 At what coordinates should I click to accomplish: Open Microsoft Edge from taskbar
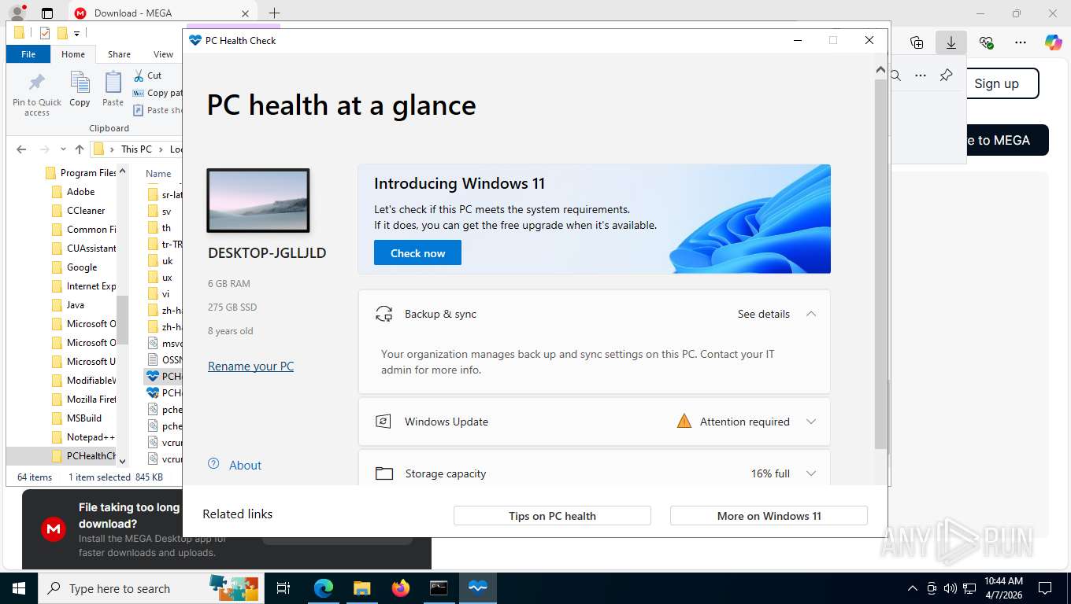tap(323, 588)
